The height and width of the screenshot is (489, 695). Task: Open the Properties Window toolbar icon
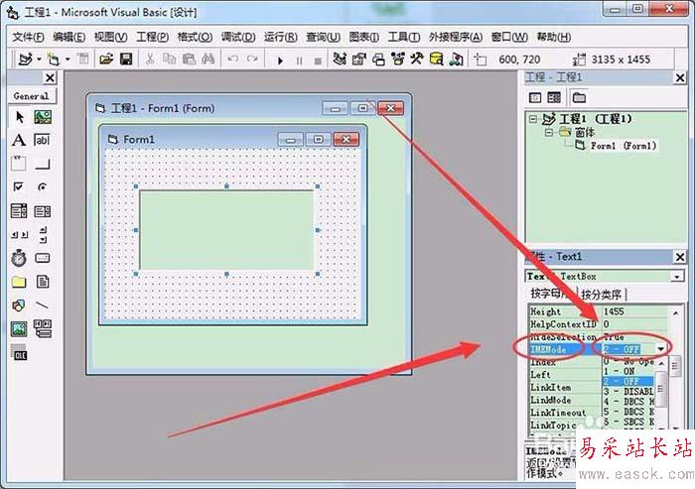tap(358, 59)
